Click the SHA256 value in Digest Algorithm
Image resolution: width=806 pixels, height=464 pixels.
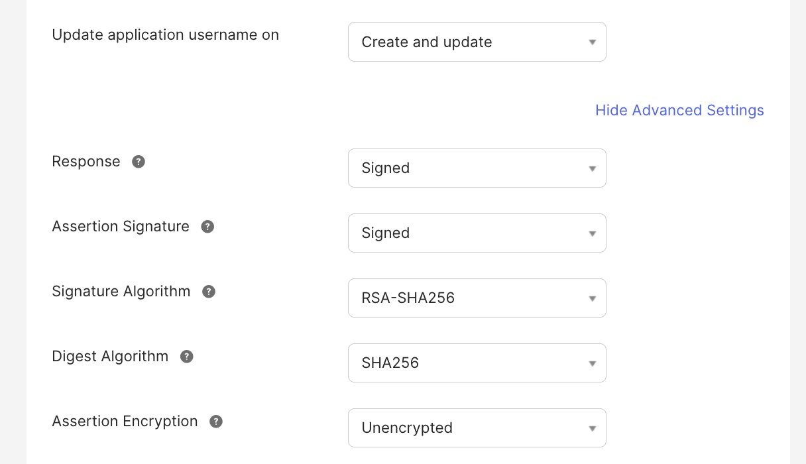point(390,363)
